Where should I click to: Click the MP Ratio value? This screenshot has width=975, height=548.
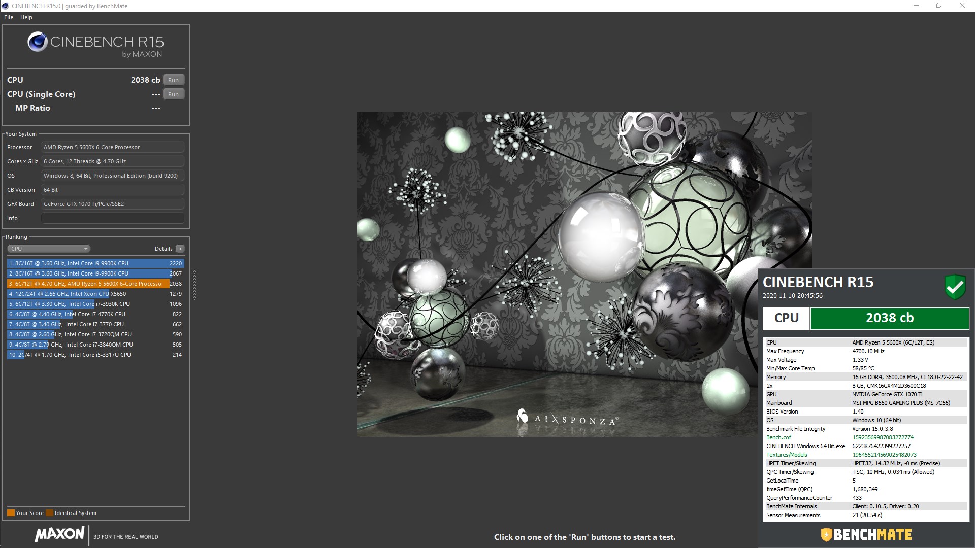[156, 108]
